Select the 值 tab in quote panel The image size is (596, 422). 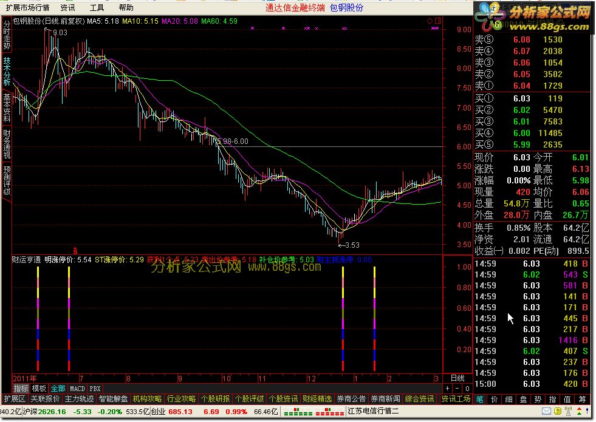pos(567,399)
